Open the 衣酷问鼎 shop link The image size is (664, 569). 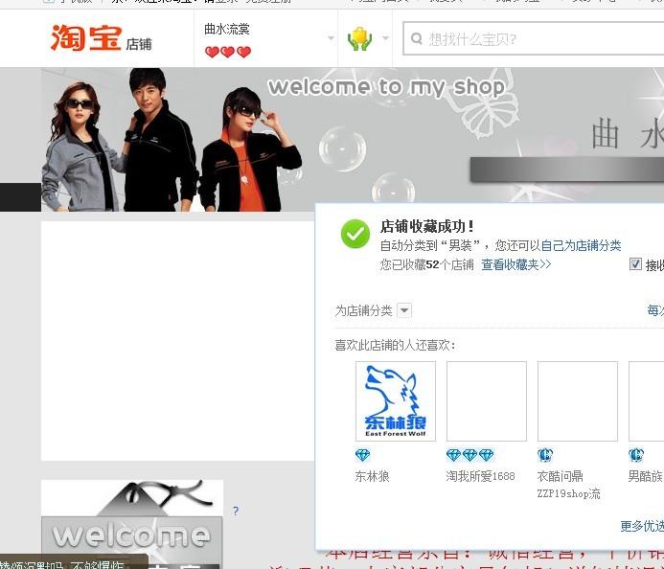[x=560, y=476]
